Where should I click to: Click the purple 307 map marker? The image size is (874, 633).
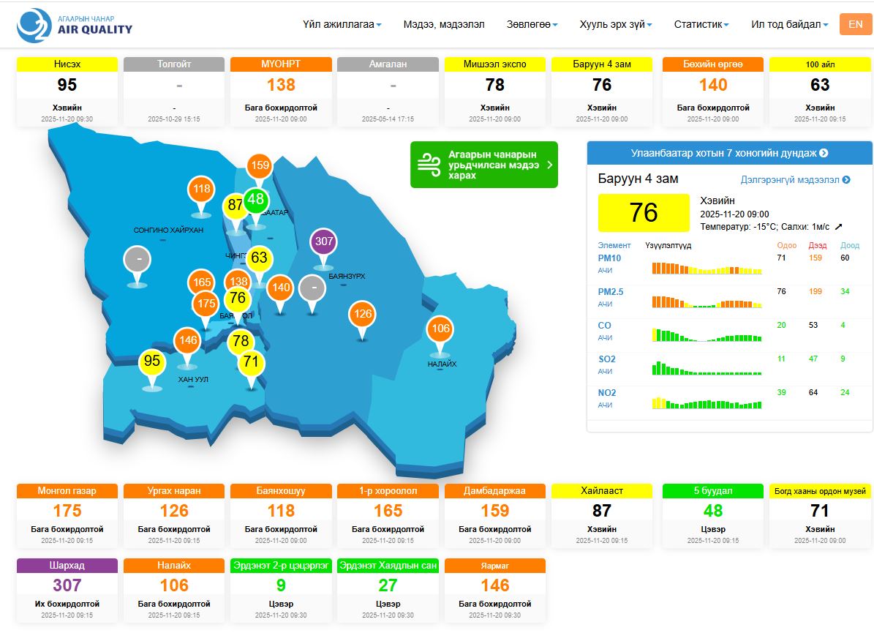(x=324, y=242)
